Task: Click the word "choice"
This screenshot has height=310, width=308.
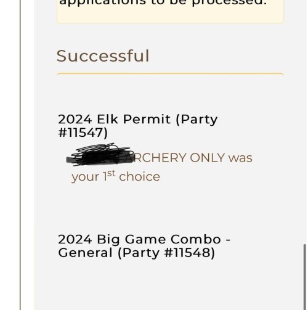Action: (139, 177)
